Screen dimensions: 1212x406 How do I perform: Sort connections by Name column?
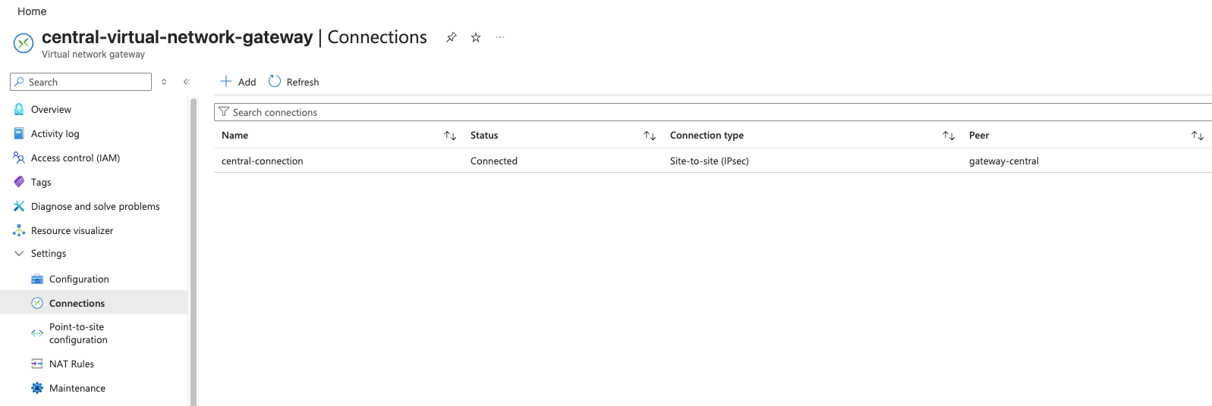(x=450, y=136)
